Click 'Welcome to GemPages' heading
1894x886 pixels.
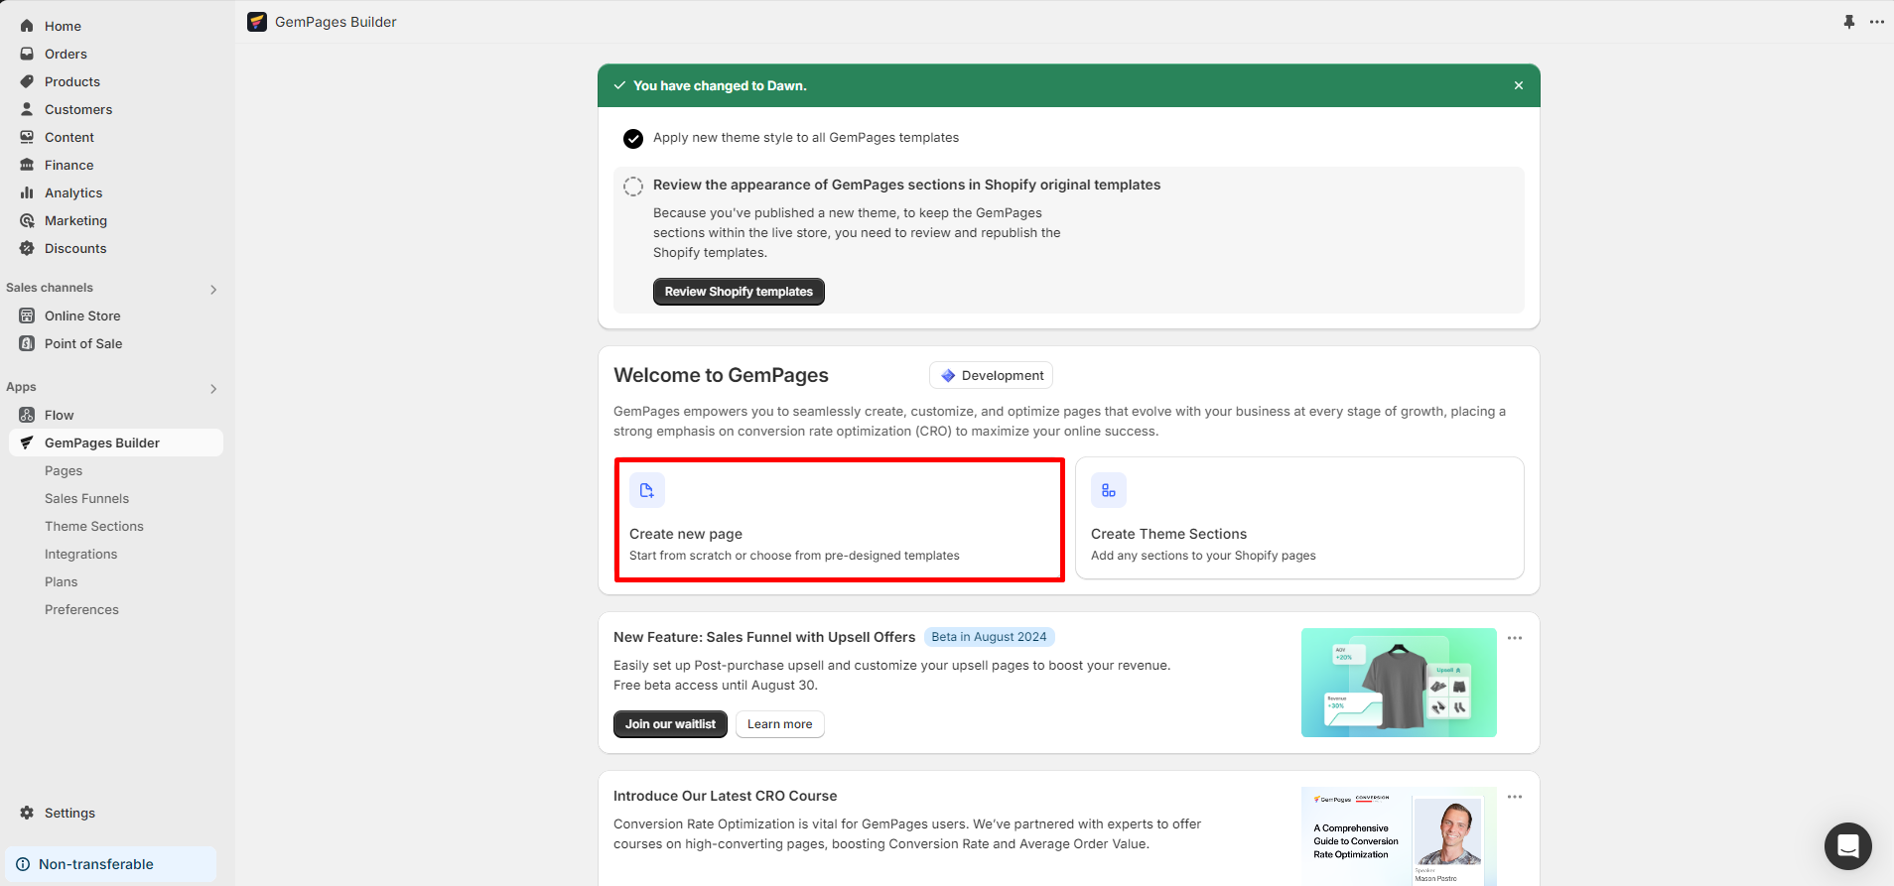pyautogui.click(x=721, y=375)
